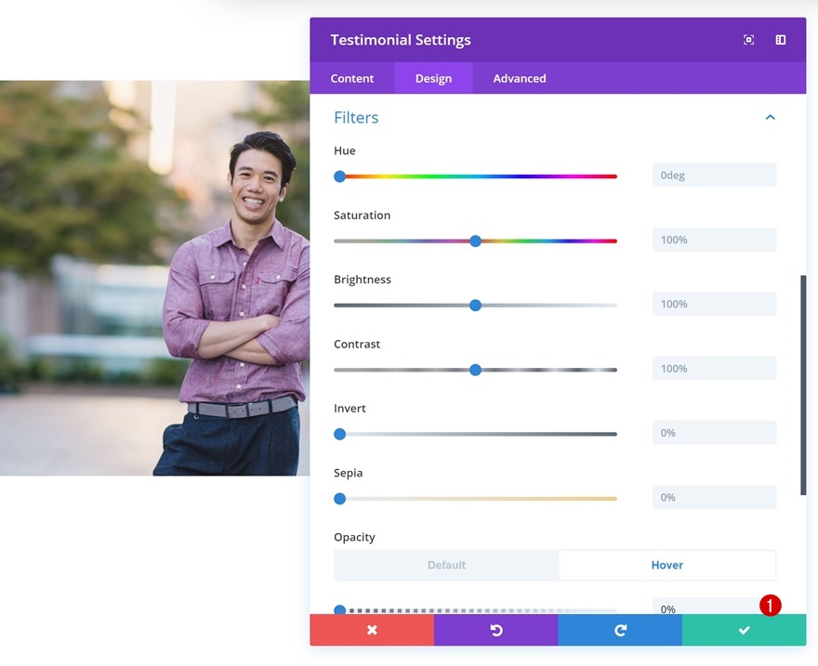Click the Sepia slider handle

click(339, 498)
